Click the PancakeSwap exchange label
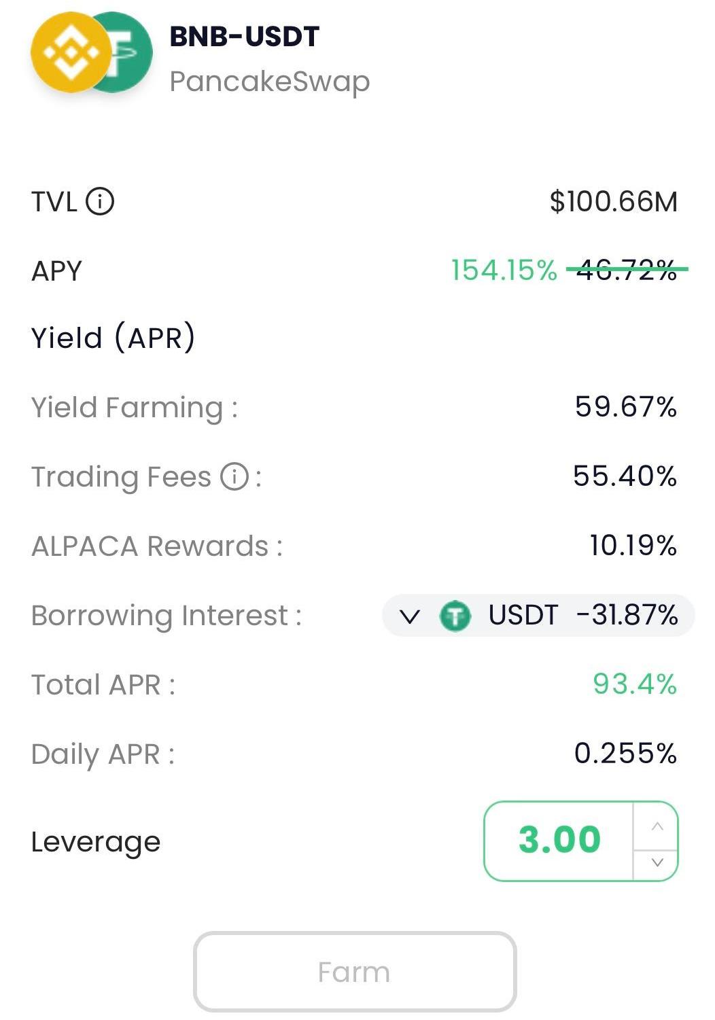This screenshot has width=715, height=1020. point(269,82)
